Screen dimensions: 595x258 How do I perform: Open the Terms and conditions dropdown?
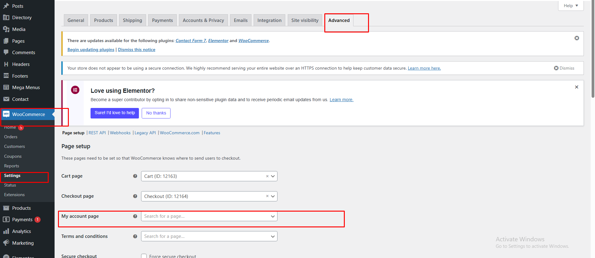point(209,236)
